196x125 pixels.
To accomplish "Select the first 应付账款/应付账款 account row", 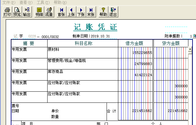I will click(83, 86).
